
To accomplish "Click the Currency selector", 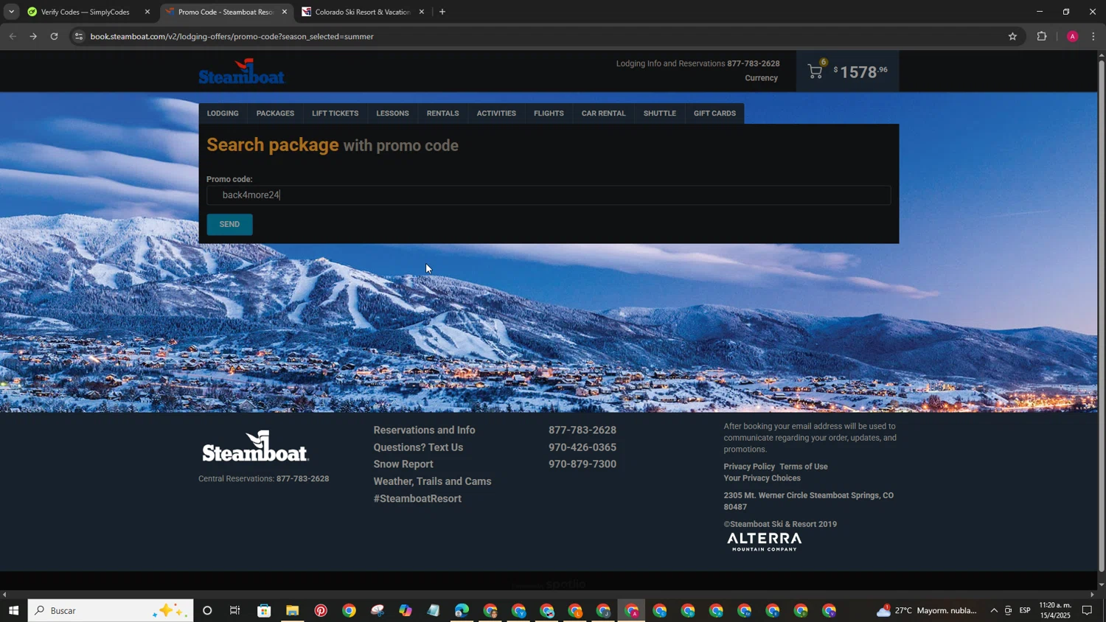I will click(x=761, y=78).
